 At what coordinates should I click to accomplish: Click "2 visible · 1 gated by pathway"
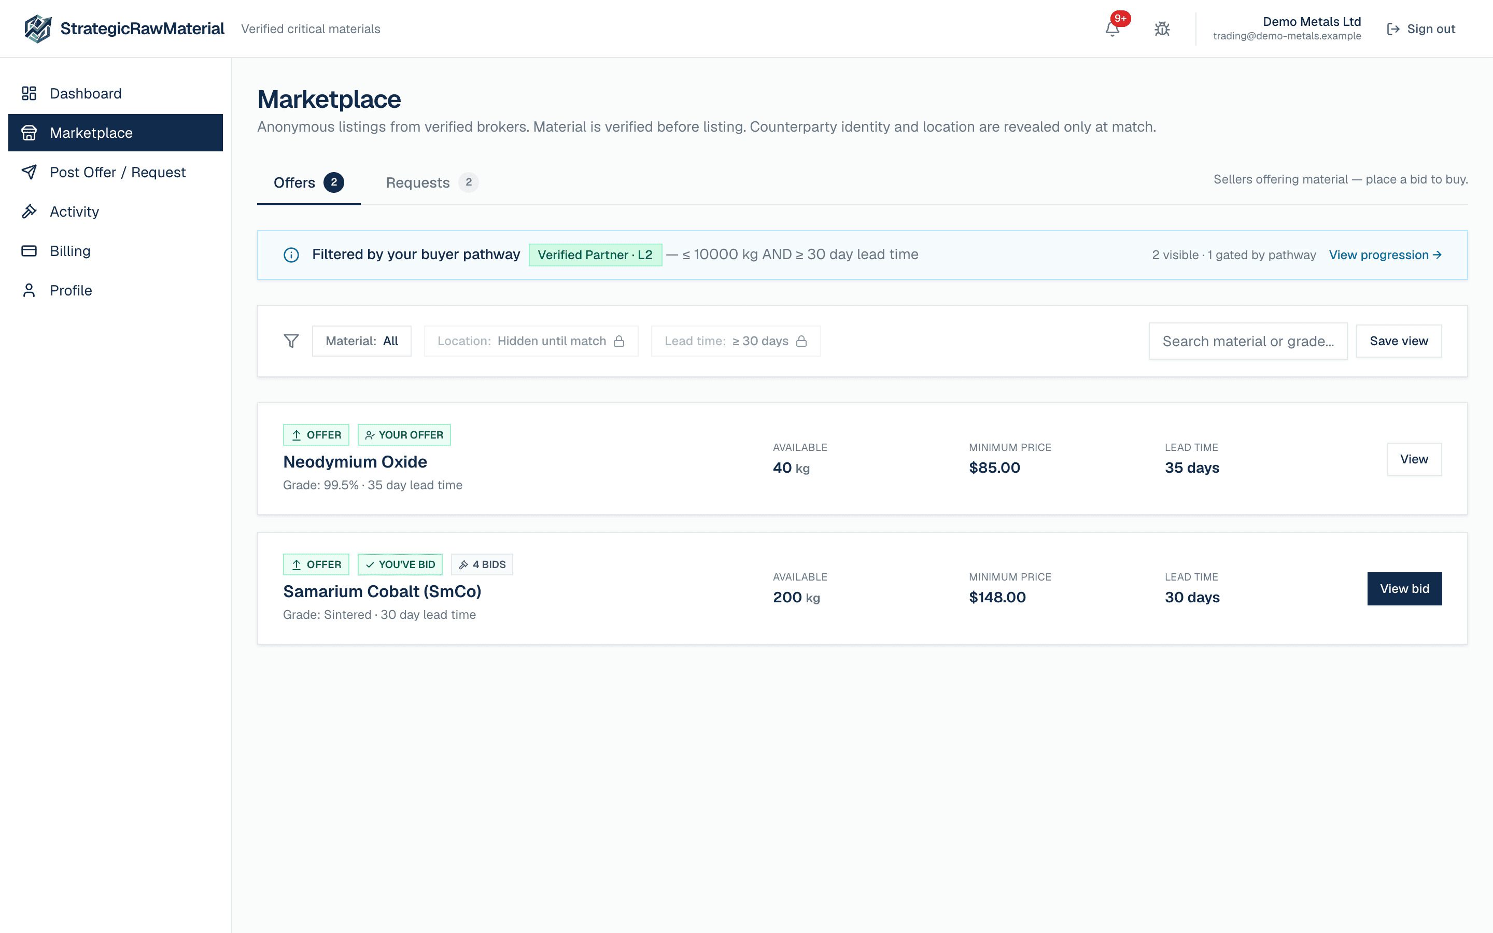coord(1234,255)
